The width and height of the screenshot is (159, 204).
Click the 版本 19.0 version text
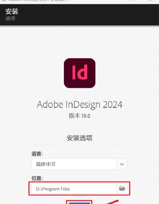pyautogui.click(x=79, y=116)
